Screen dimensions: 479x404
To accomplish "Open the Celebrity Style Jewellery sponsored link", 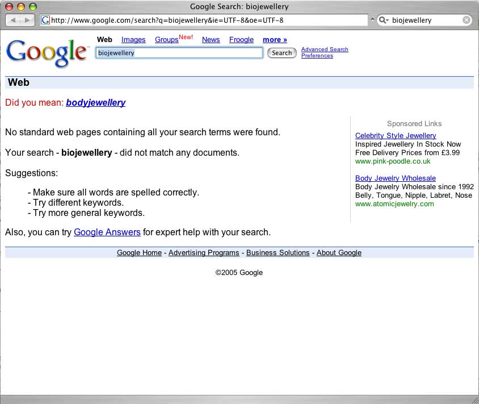I will (x=396, y=135).
